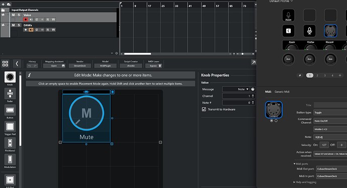Open the MIDI Remote overview grid icon
Screen dimensions: 347x188
tap(5, 64)
